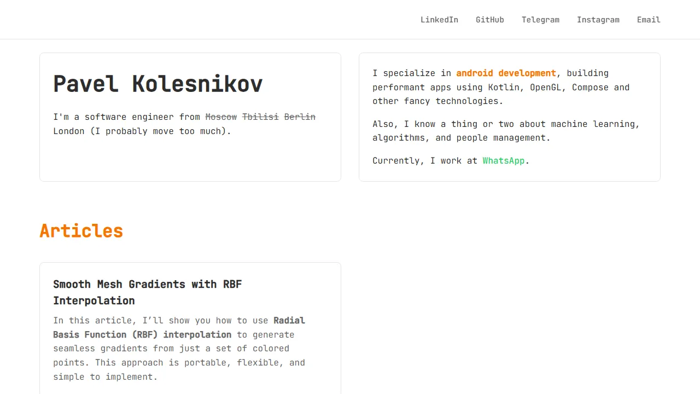The height and width of the screenshot is (394, 700).
Task: Click the top navigation bar area
Action: coord(350,19)
